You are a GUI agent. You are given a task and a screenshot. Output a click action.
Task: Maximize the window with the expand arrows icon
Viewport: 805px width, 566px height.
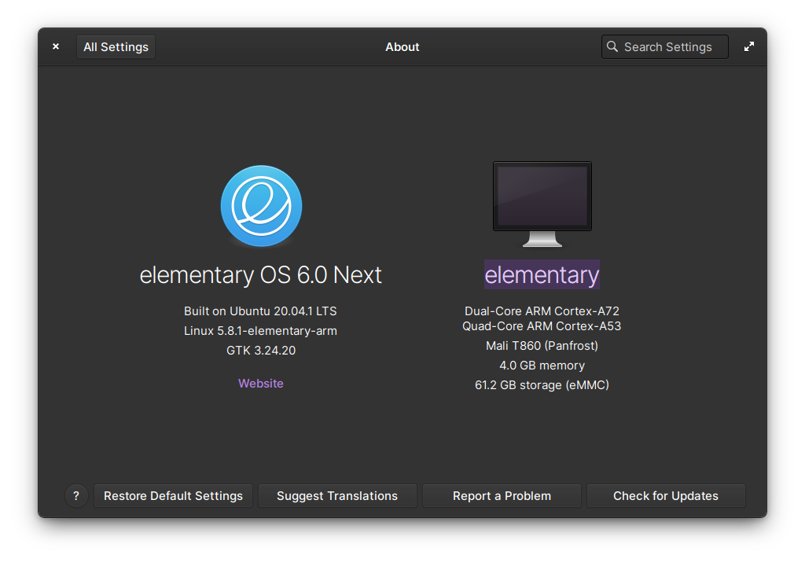[x=749, y=47]
